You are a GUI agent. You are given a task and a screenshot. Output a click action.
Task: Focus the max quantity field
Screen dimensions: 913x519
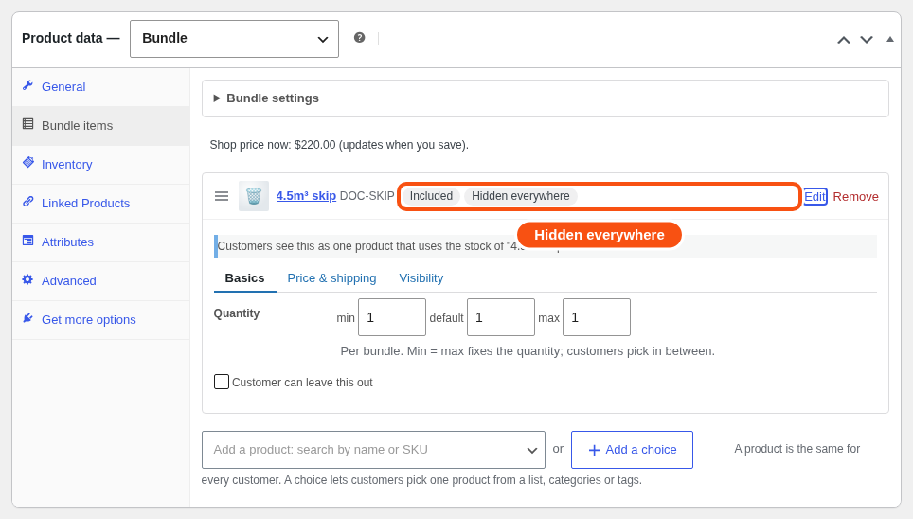tap(597, 317)
